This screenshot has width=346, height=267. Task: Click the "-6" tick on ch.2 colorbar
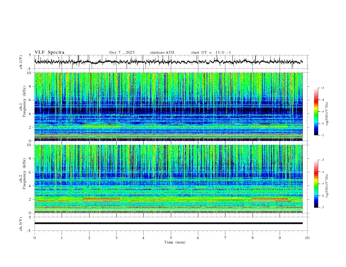click(322, 195)
